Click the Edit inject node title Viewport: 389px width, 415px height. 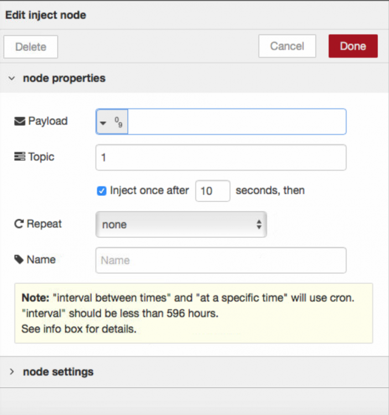point(45,15)
